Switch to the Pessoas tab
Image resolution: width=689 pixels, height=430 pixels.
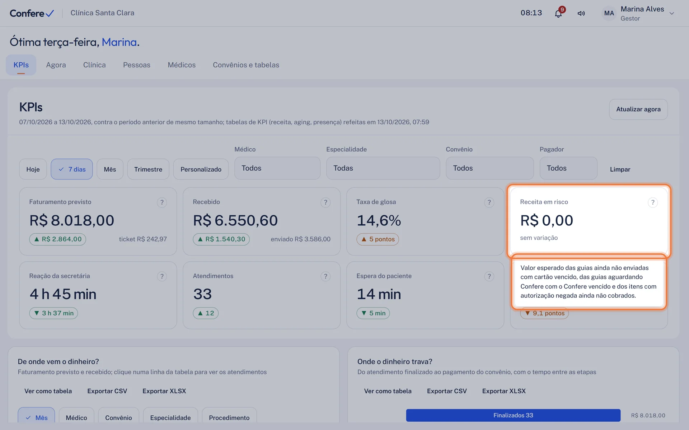click(x=137, y=65)
